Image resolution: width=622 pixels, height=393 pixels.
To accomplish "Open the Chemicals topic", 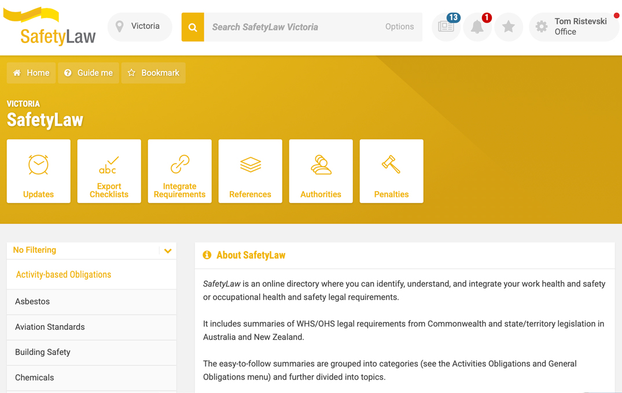I will point(91,378).
